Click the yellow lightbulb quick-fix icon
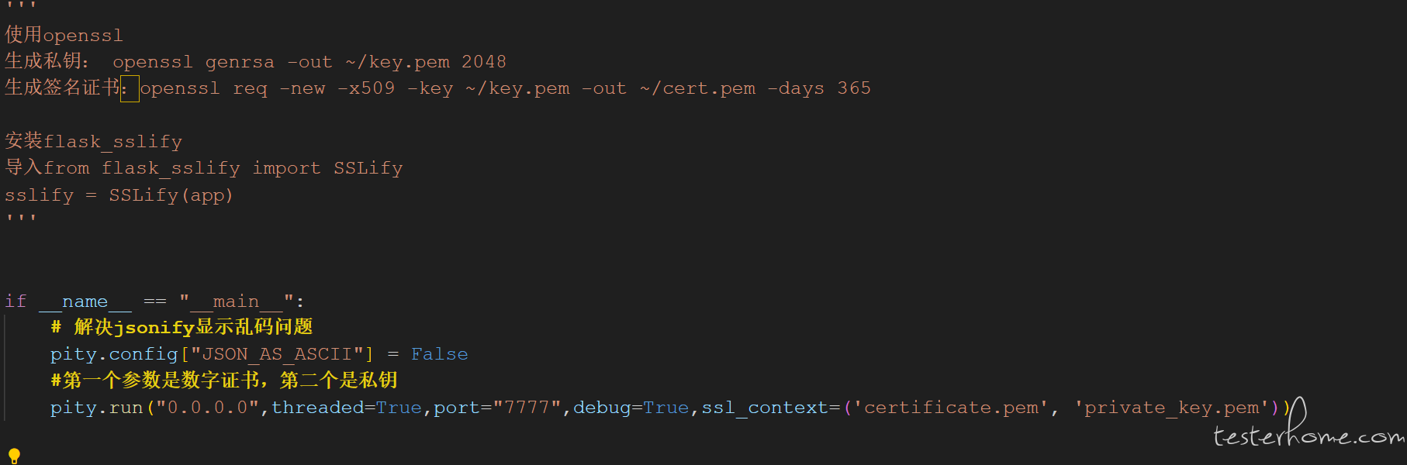Screen dimensions: 1407x465 pyautogui.click(x=14, y=456)
